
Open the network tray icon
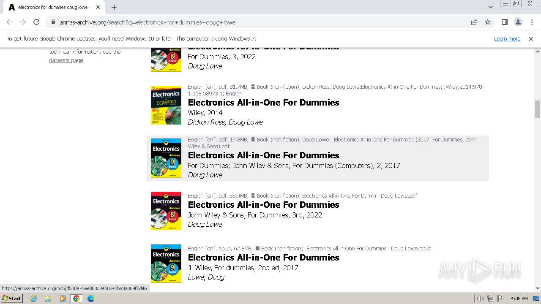(x=491, y=299)
